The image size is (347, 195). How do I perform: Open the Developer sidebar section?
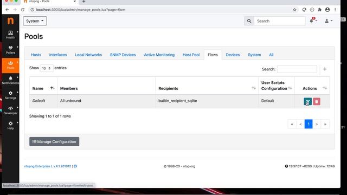pos(10,110)
